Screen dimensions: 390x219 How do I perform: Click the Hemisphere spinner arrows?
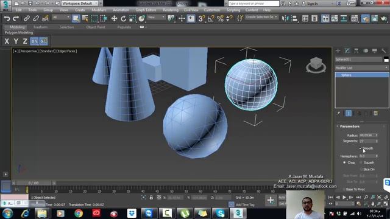[x=377, y=156]
